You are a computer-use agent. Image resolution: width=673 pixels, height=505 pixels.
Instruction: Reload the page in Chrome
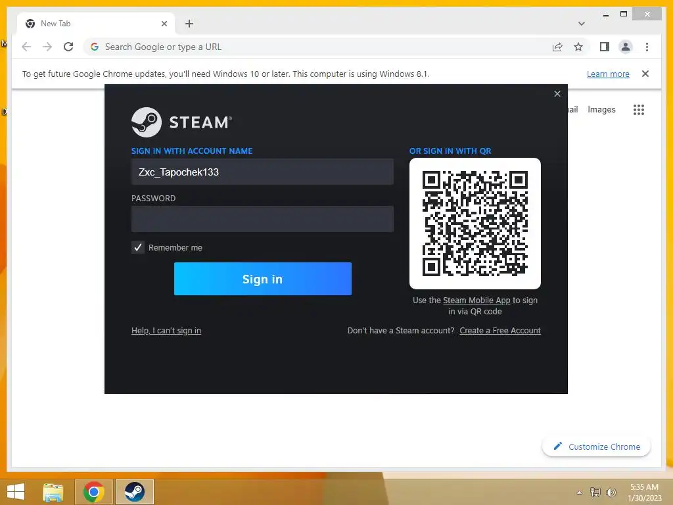68,47
